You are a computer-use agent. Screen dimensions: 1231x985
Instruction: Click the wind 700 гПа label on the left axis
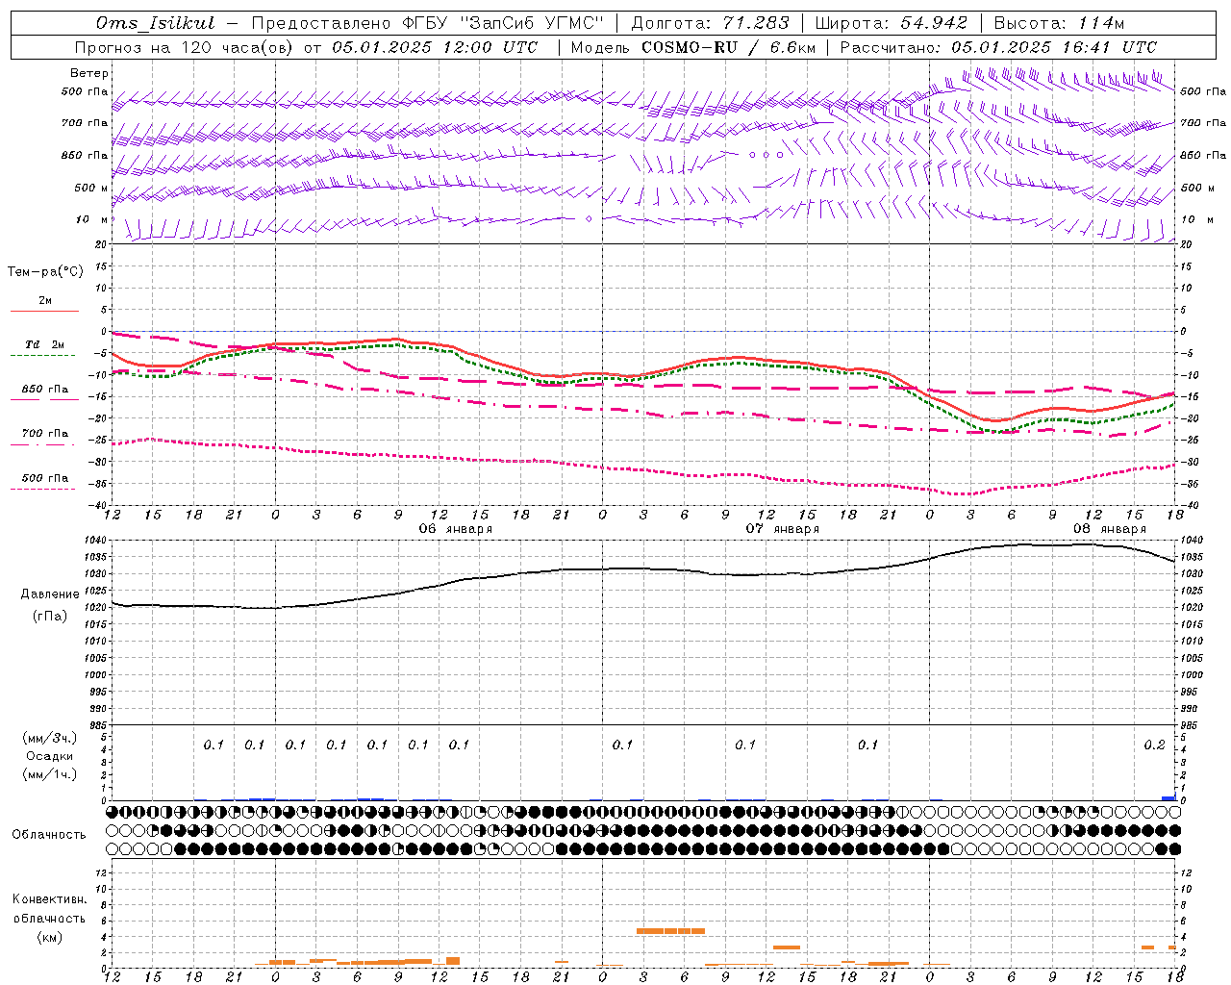click(x=85, y=123)
